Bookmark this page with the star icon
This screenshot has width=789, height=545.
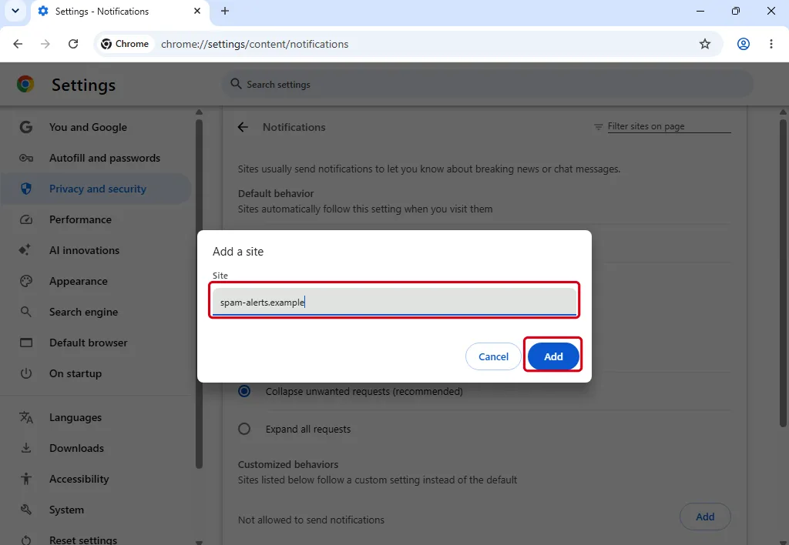pos(704,44)
